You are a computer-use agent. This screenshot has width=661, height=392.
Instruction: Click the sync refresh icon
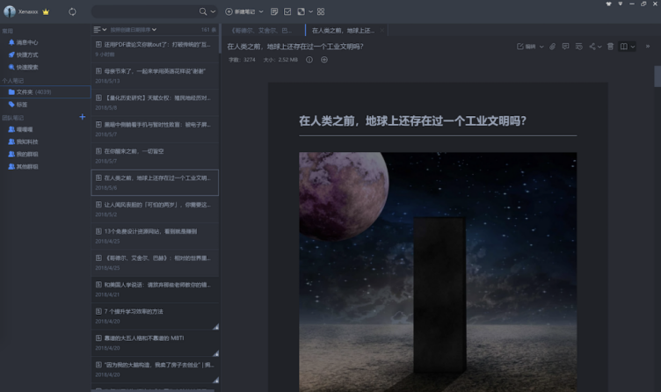pos(71,11)
